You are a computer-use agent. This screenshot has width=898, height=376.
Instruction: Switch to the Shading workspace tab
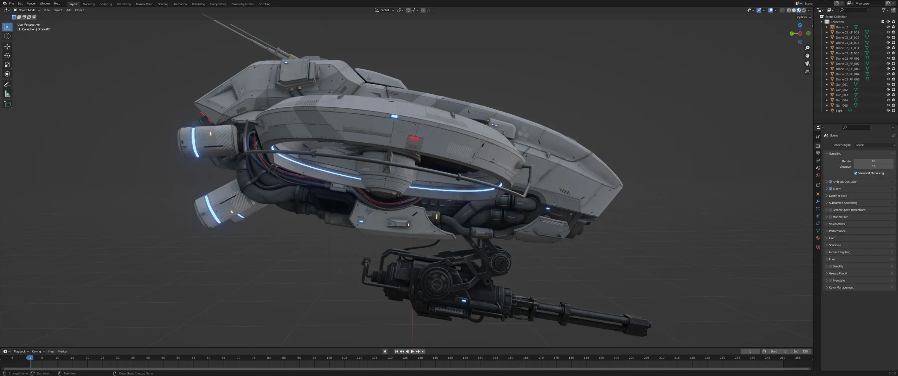163,4
